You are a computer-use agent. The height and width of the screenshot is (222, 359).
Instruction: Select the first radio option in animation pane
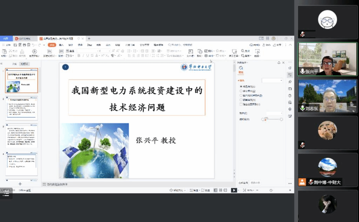pos(241,86)
